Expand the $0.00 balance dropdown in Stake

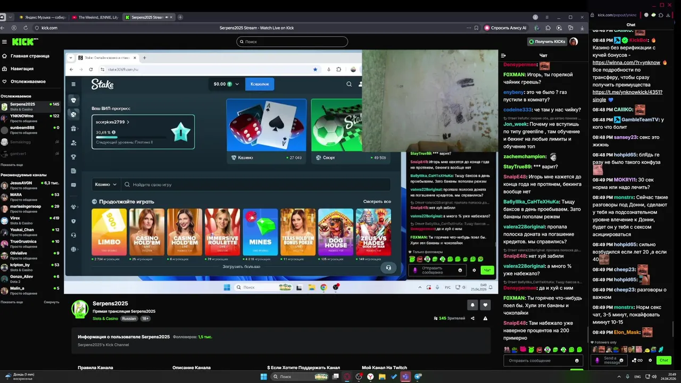tap(227, 84)
